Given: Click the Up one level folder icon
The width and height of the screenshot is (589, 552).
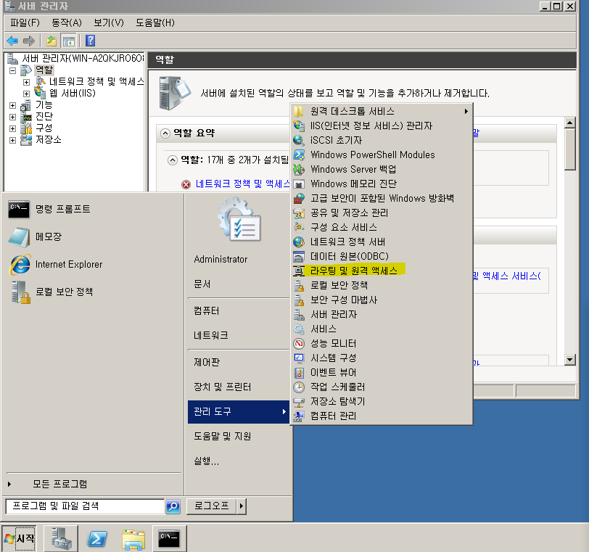Looking at the screenshot, I should [51, 41].
